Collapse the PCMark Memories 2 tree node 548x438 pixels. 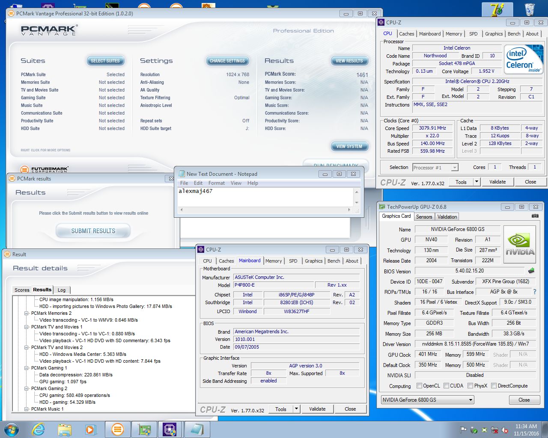[27, 313]
